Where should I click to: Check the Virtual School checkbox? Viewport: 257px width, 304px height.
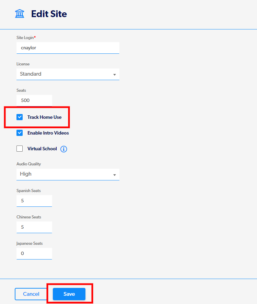(x=20, y=149)
